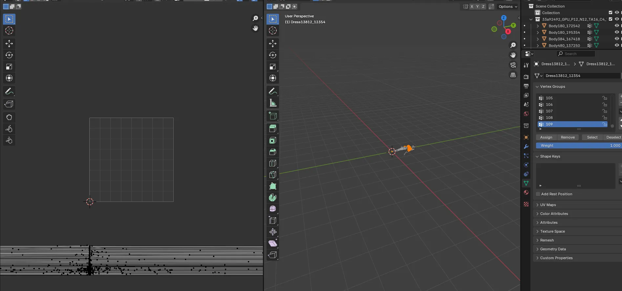The height and width of the screenshot is (291, 622).
Task: Open the Modifiers properties tab
Action: (526, 146)
